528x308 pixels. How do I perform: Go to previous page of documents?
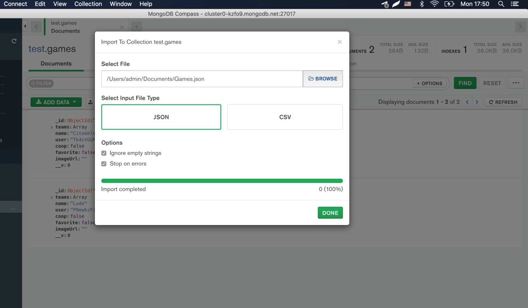pyautogui.click(x=467, y=102)
